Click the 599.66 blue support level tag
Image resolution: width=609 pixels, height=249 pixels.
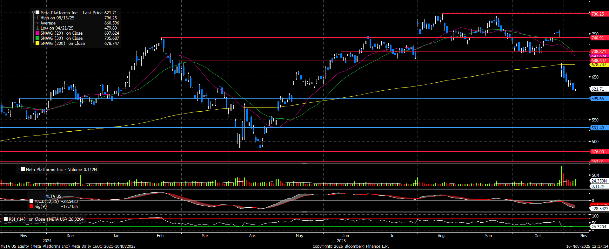point(598,99)
